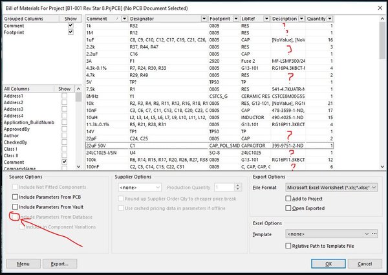Screen dimensions: 388x275
Task: Open the Comment column filter dropdown
Action: [124, 19]
